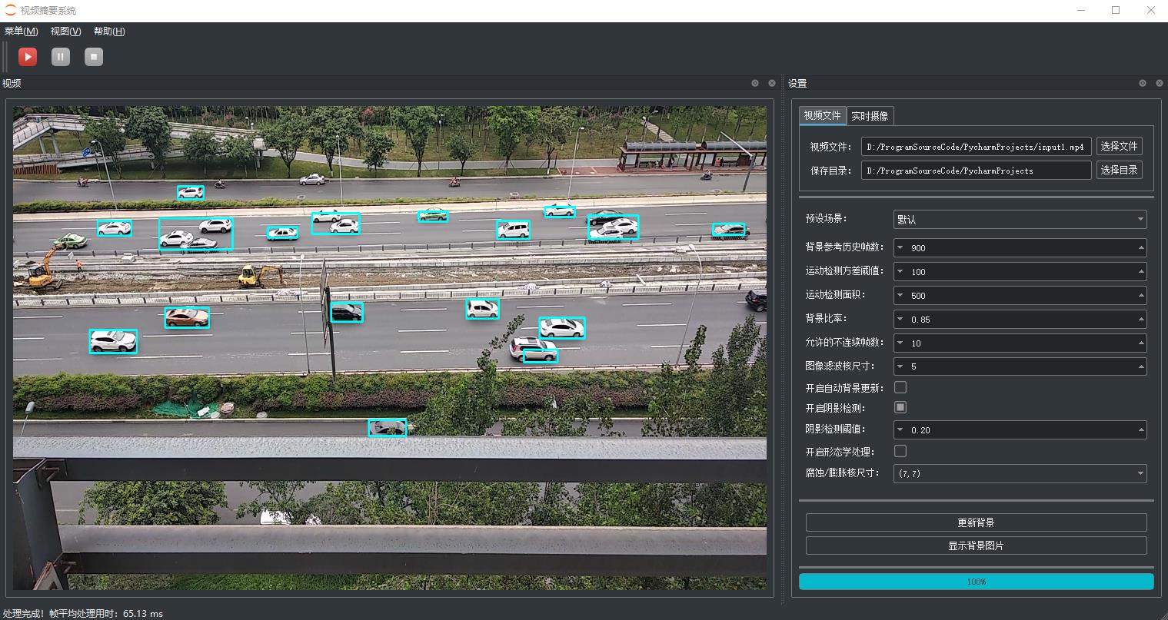This screenshot has width=1168, height=620.
Task: Increase 允许的不连续帧数 with up arrow
Action: [1141, 343]
